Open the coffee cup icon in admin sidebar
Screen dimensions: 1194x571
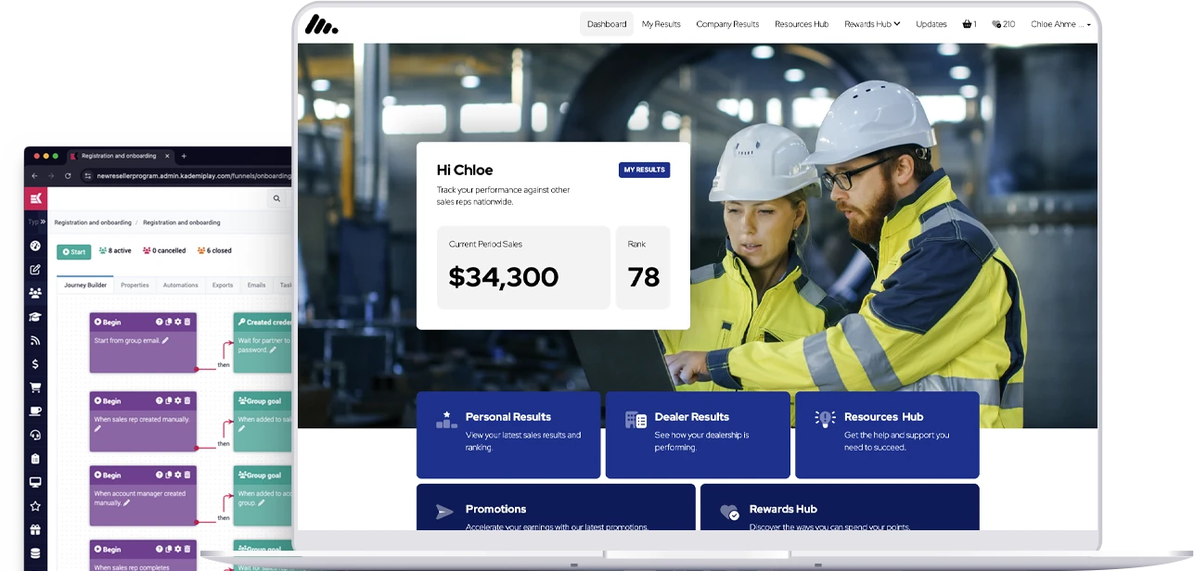pyautogui.click(x=35, y=411)
